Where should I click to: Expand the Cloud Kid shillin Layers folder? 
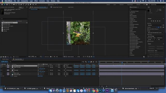point(1,26)
